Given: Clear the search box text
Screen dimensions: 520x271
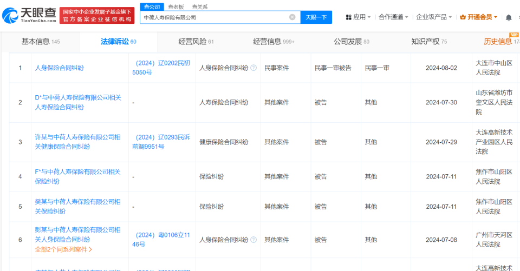Looking at the screenshot, I should click(x=292, y=17).
